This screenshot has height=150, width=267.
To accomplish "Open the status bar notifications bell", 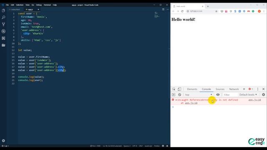I will [167, 146].
